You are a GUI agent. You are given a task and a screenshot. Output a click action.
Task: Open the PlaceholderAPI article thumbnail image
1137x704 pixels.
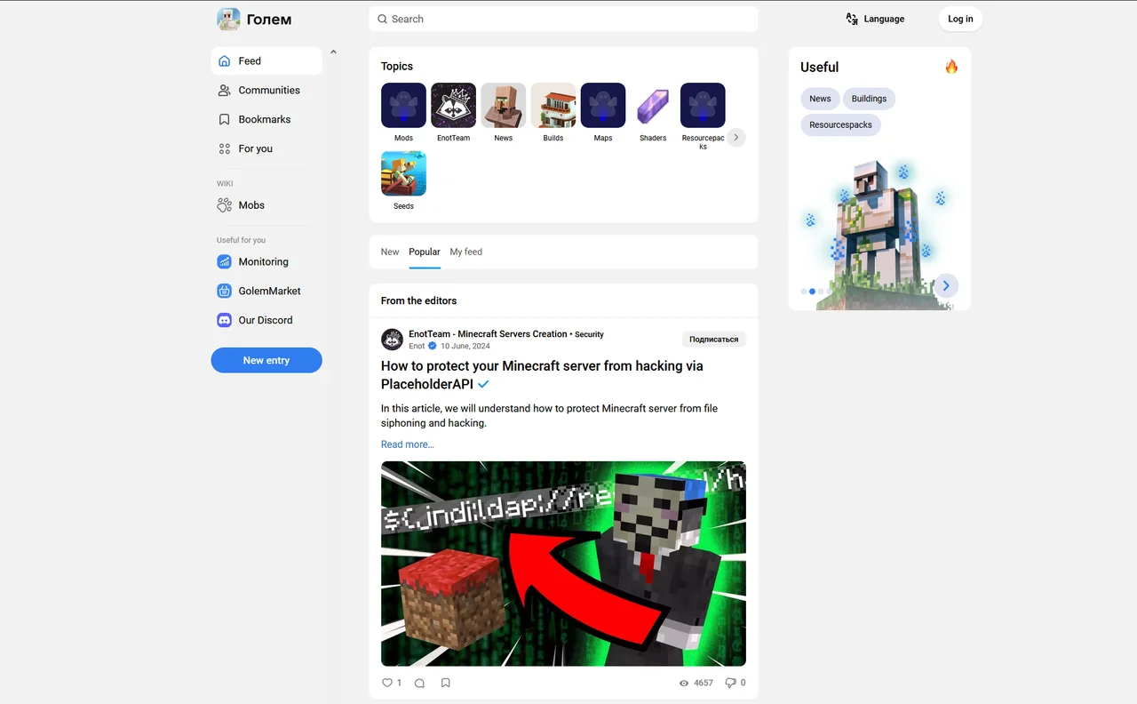click(x=563, y=564)
